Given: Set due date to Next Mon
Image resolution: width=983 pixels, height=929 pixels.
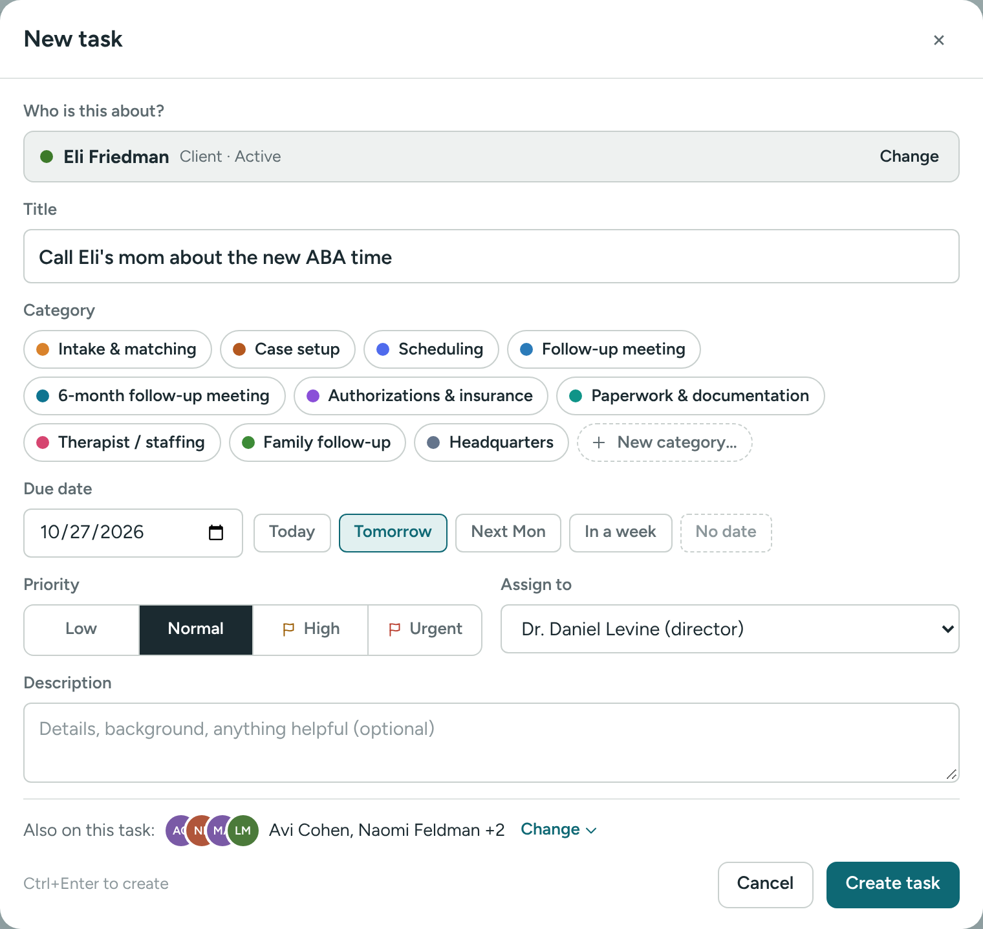Looking at the screenshot, I should point(508,533).
